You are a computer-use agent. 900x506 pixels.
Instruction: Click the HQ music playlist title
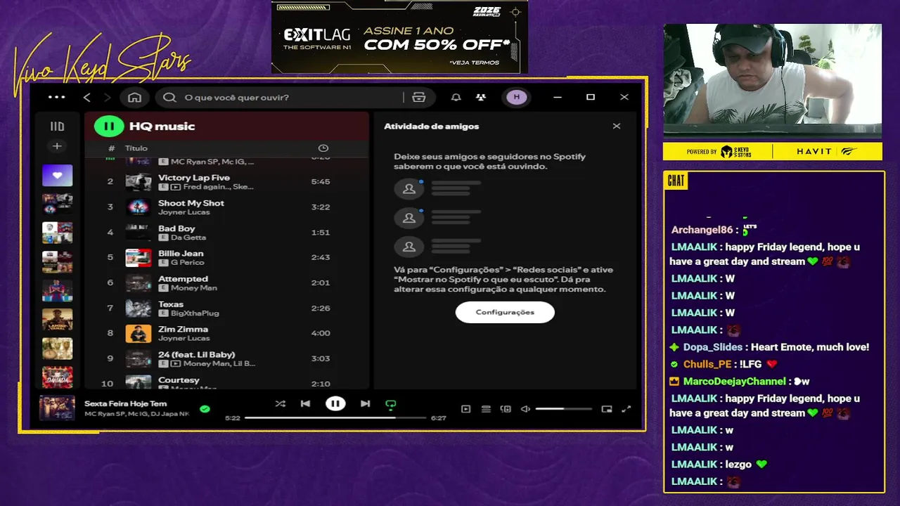pyautogui.click(x=162, y=126)
